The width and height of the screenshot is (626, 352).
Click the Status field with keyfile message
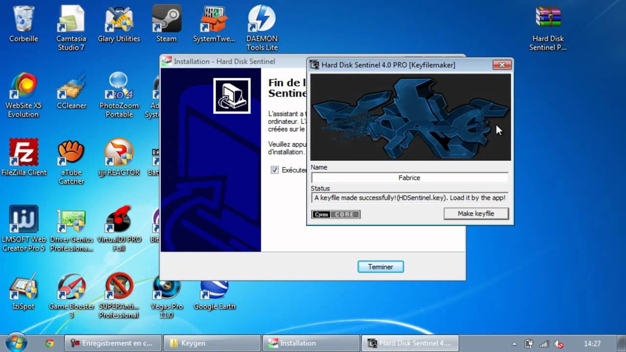(x=410, y=198)
